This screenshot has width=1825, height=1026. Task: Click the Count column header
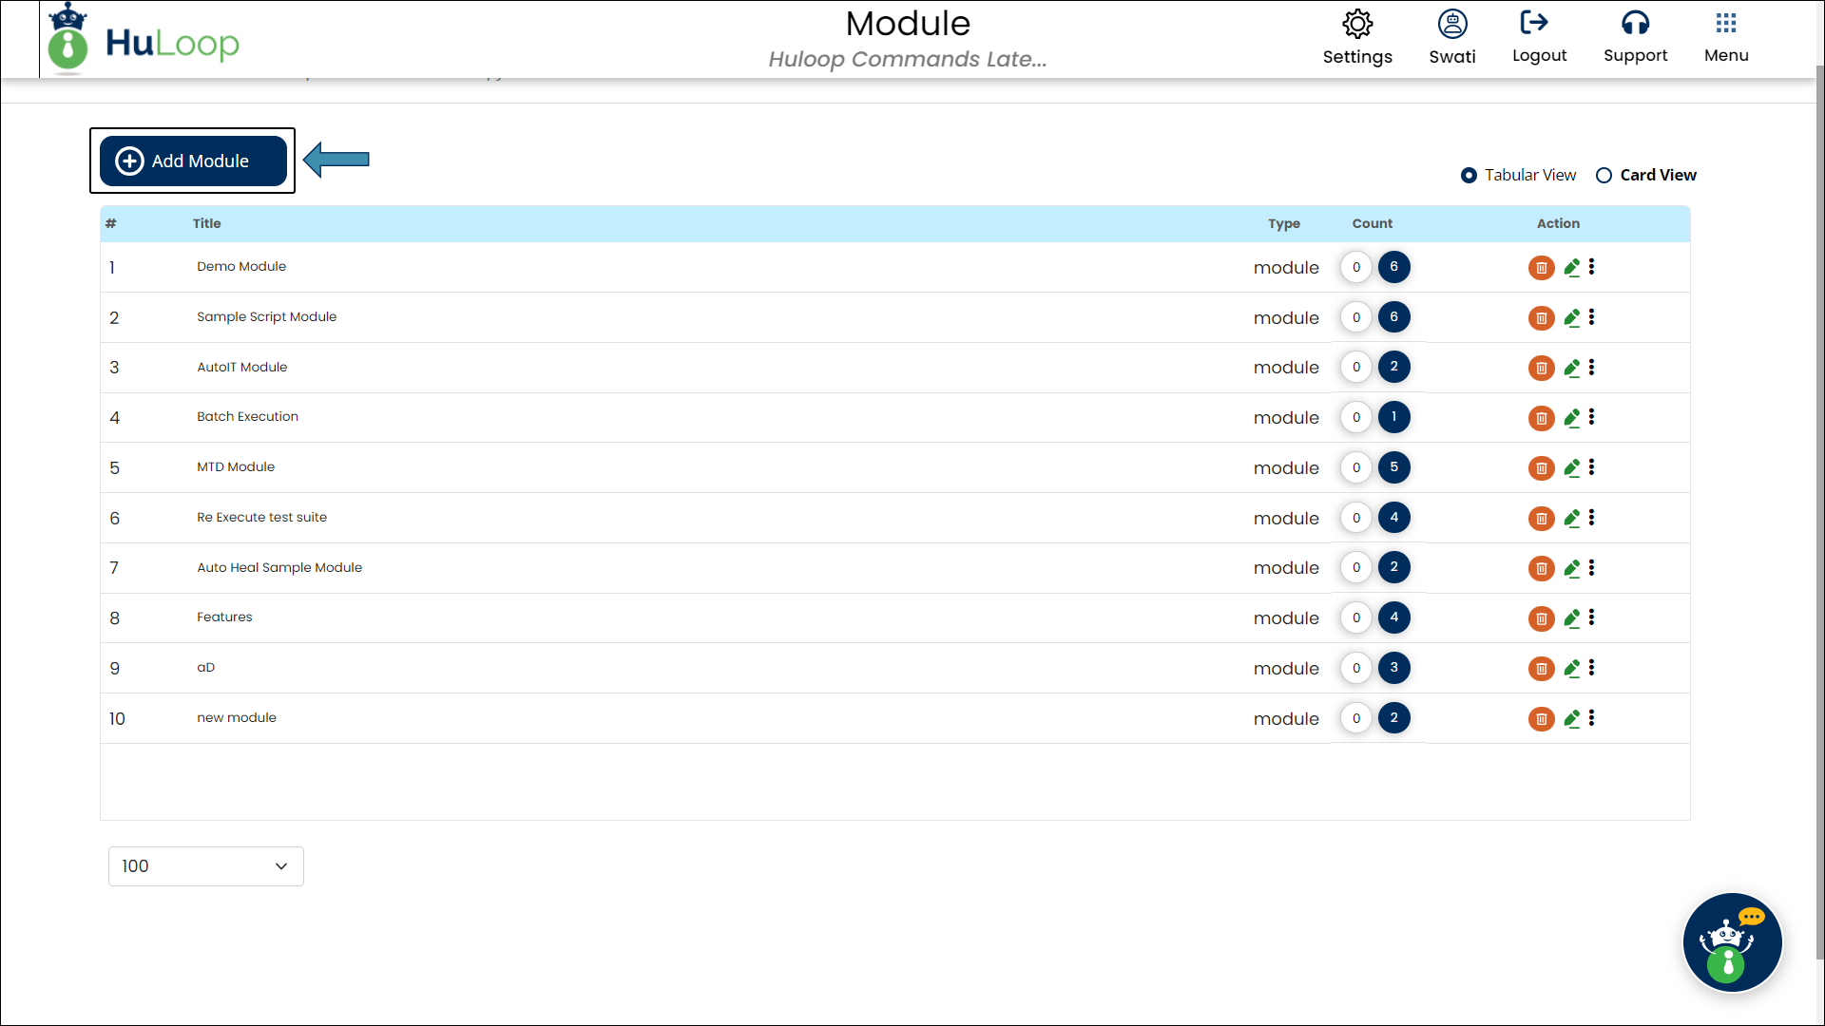point(1372,224)
